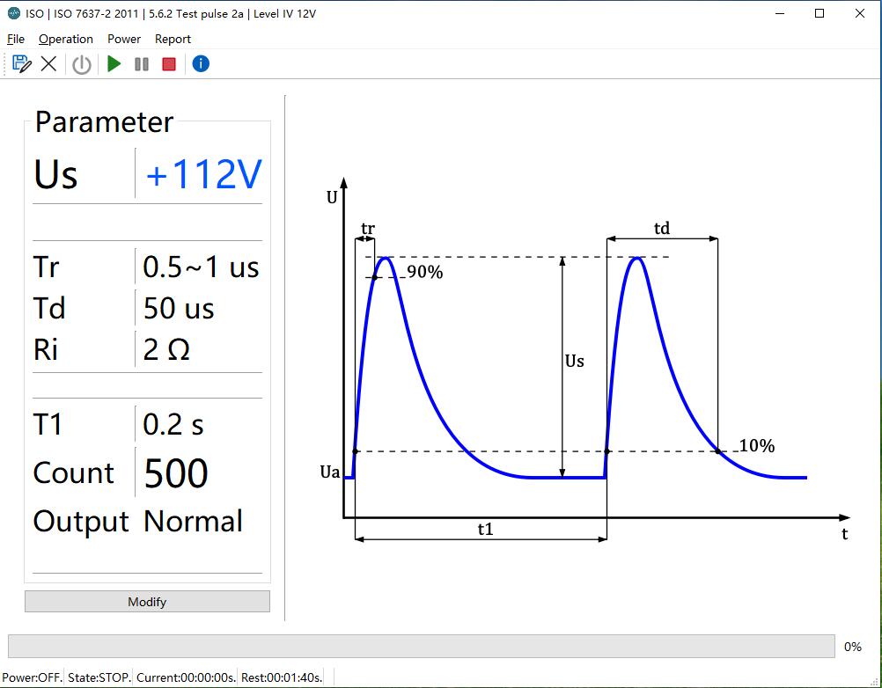Open the Power menu

(x=124, y=39)
